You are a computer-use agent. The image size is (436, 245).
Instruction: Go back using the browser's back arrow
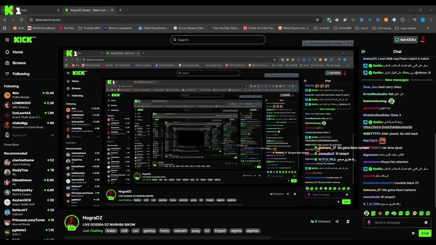coord(5,20)
